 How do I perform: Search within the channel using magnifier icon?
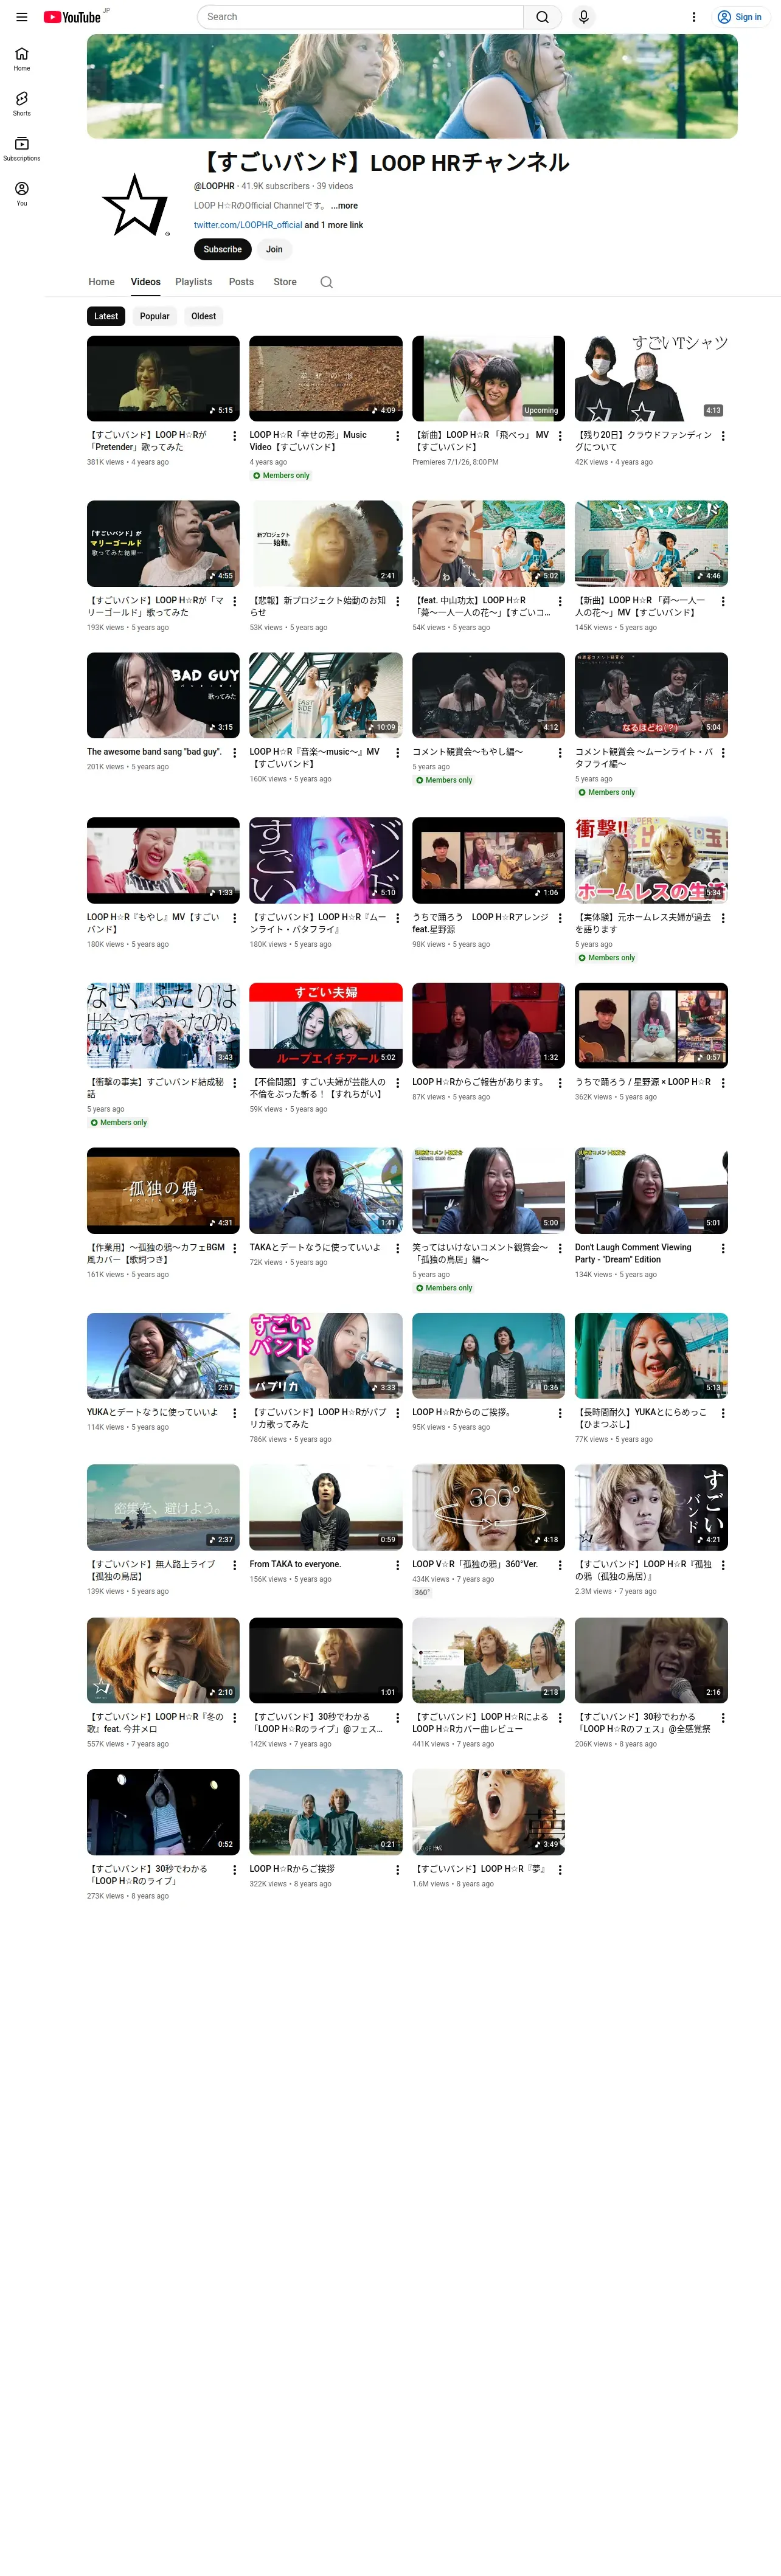coord(326,282)
